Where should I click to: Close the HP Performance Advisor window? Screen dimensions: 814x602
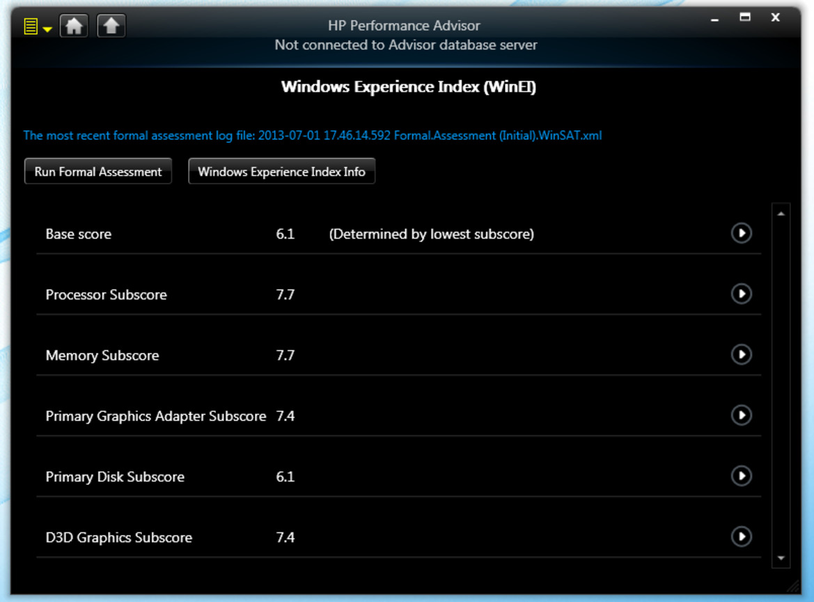(775, 17)
